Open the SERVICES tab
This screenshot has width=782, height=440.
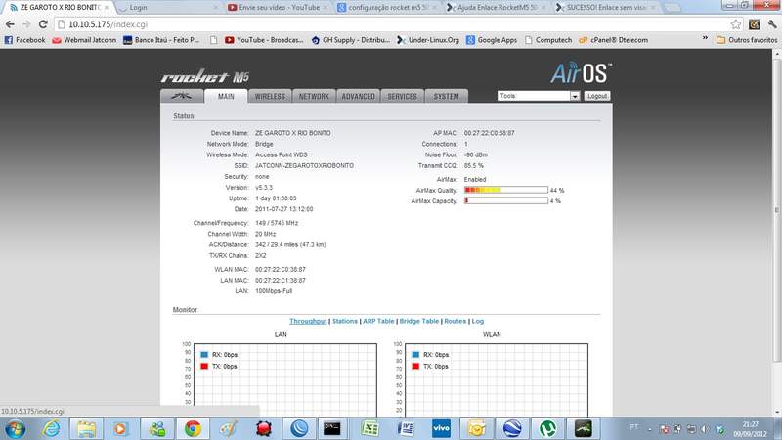point(402,96)
